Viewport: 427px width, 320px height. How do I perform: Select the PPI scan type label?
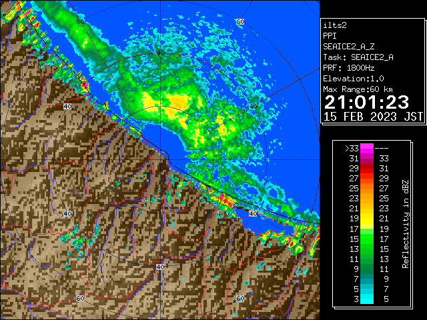[x=330, y=36]
